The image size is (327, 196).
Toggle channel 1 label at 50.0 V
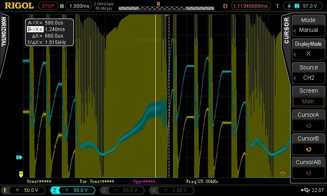[24, 190]
